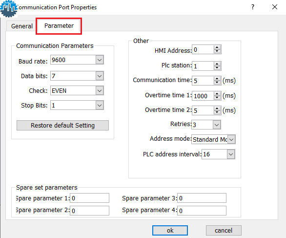Switch to the General tab
The image size is (286, 238).
[x=22, y=26]
